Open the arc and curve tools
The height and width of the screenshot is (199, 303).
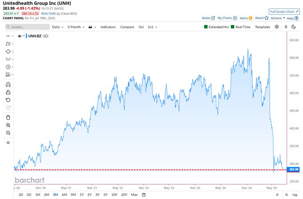point(8,59)
